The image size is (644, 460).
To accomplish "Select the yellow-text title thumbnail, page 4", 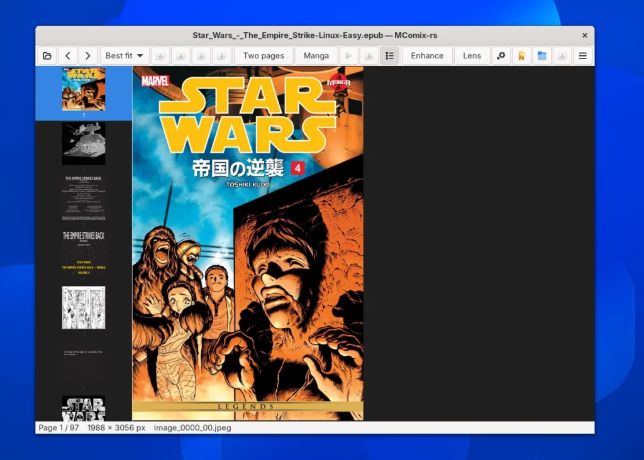I will (x=84, y=253).
